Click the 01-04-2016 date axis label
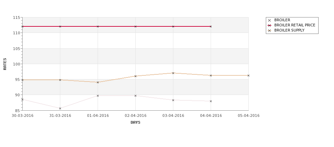The image size is (334, 147). pos(98,116)
